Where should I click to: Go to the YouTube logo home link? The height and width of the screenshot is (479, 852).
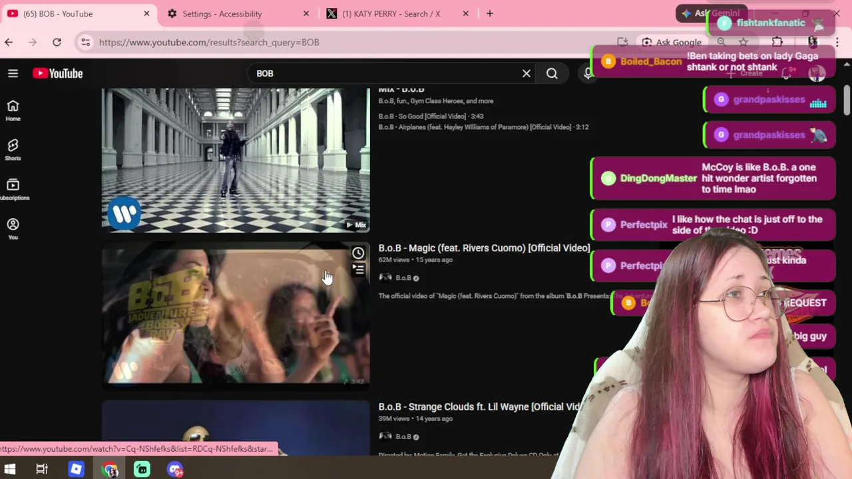coord(58,73)
